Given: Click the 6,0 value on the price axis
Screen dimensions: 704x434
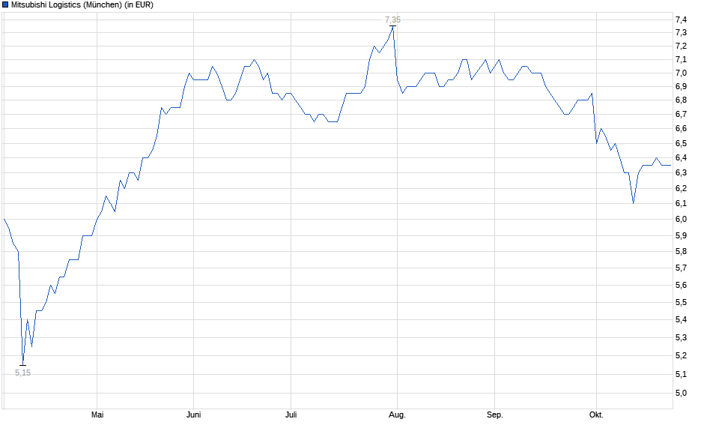Looking at the screenshot, I should (683, 220).
